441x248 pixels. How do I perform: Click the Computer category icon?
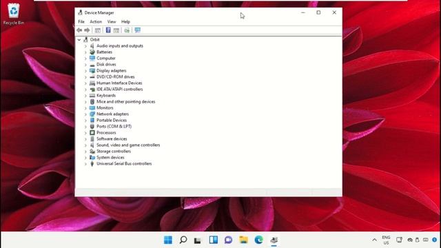tap(92, 58)
